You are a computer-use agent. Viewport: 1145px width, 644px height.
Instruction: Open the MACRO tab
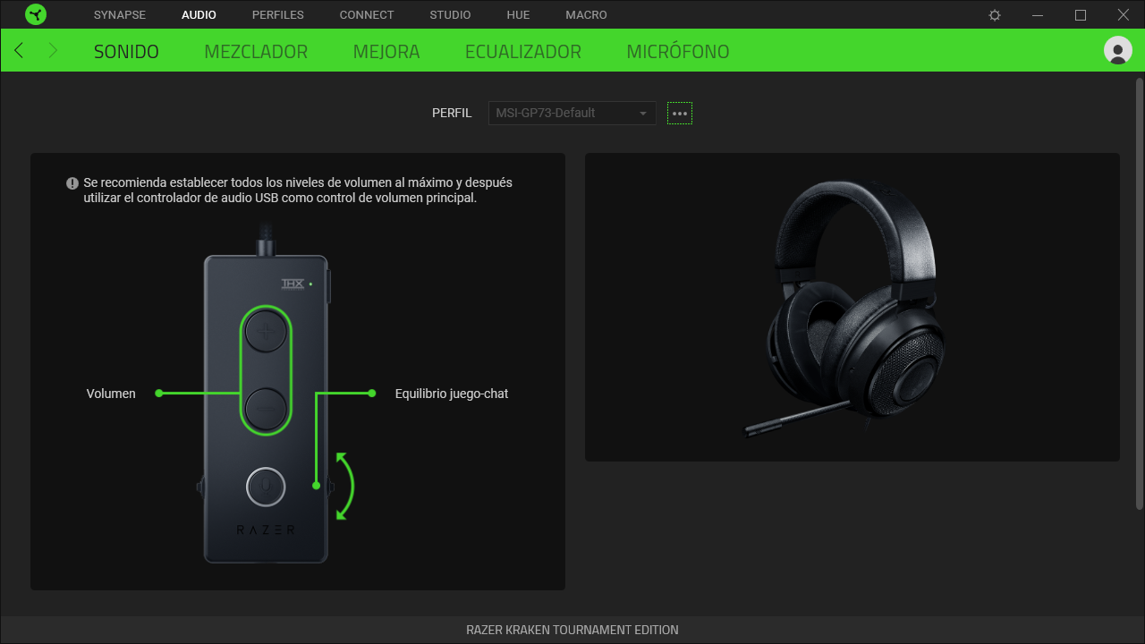(x=586, y=15)
